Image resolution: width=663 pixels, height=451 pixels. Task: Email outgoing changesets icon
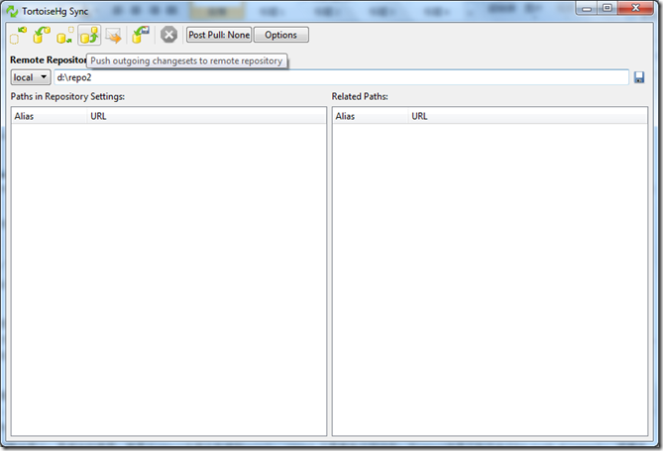pos(113,35)
